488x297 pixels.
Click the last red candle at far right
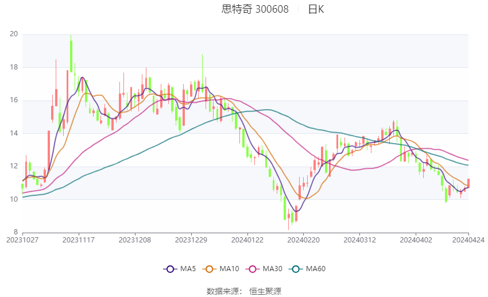(468, 183)
